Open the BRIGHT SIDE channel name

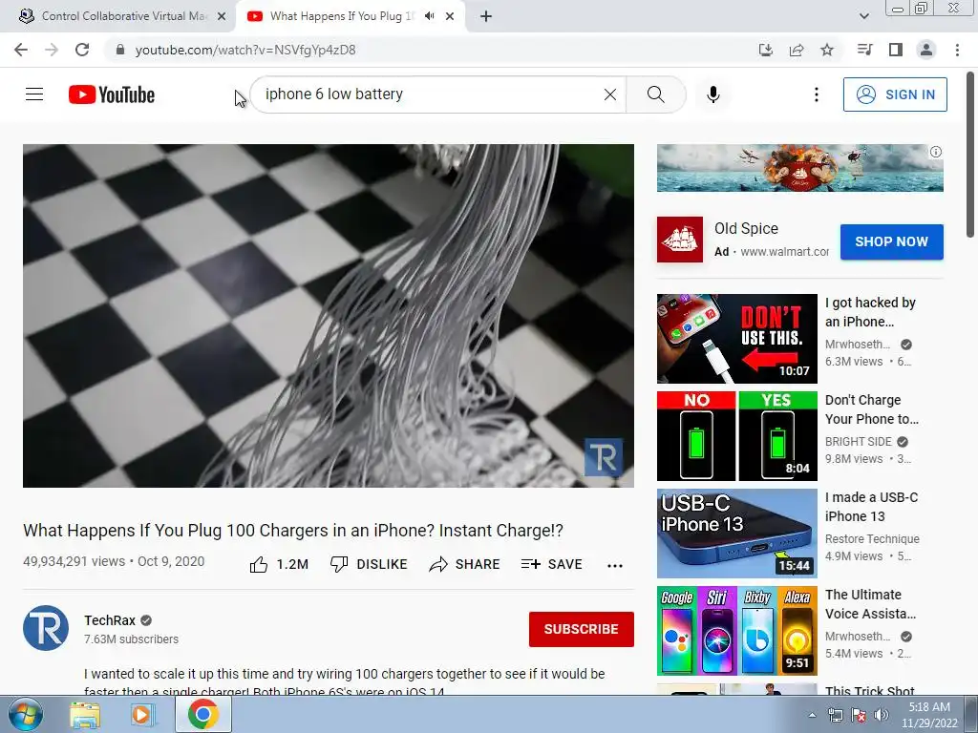point(859,441)
